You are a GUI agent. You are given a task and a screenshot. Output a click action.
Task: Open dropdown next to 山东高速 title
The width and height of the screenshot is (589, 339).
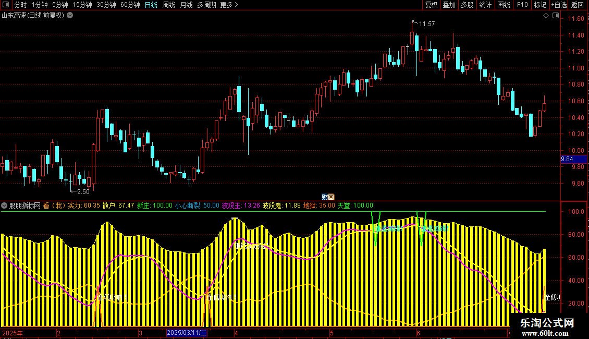(70, 16)
